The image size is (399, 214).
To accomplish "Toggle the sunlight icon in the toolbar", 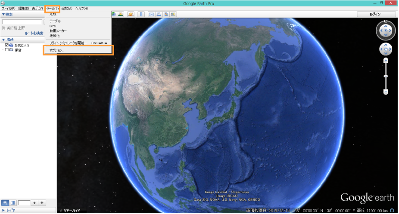I will pyautogui.click(x=121, y=14).
